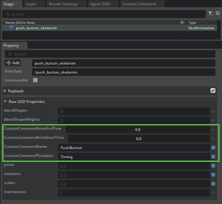
Task: Click the translations value field
Action: coord(134,193)
